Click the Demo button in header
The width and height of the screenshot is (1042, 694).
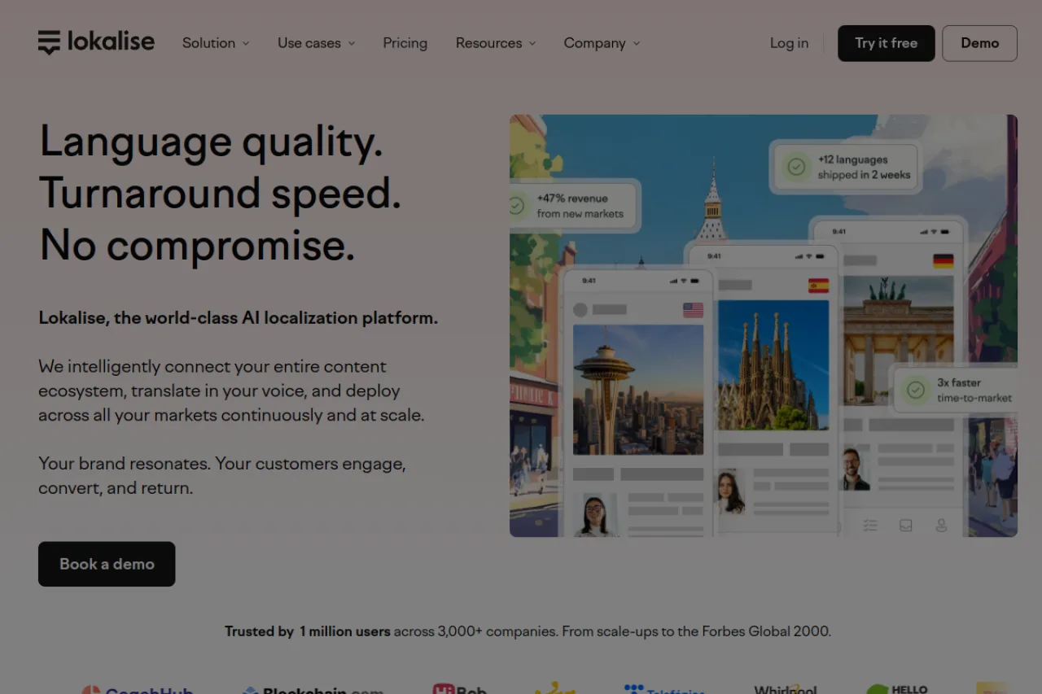980,43
